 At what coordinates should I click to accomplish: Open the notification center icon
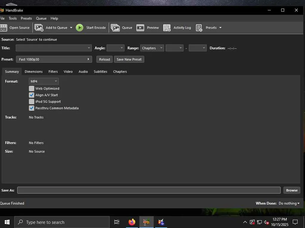[295, 222]
